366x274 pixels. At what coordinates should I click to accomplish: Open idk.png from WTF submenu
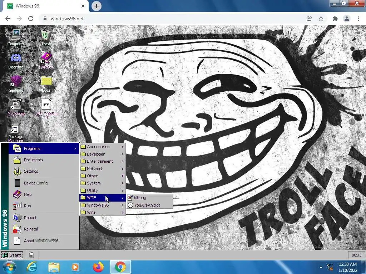(x=150, y=198)
